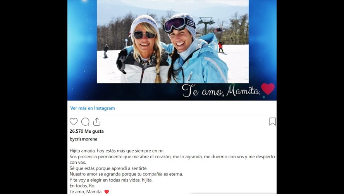Screen dimensions: 344x194
Task: Click the woman wearing purple ski goggles
Action: [193, 48]
